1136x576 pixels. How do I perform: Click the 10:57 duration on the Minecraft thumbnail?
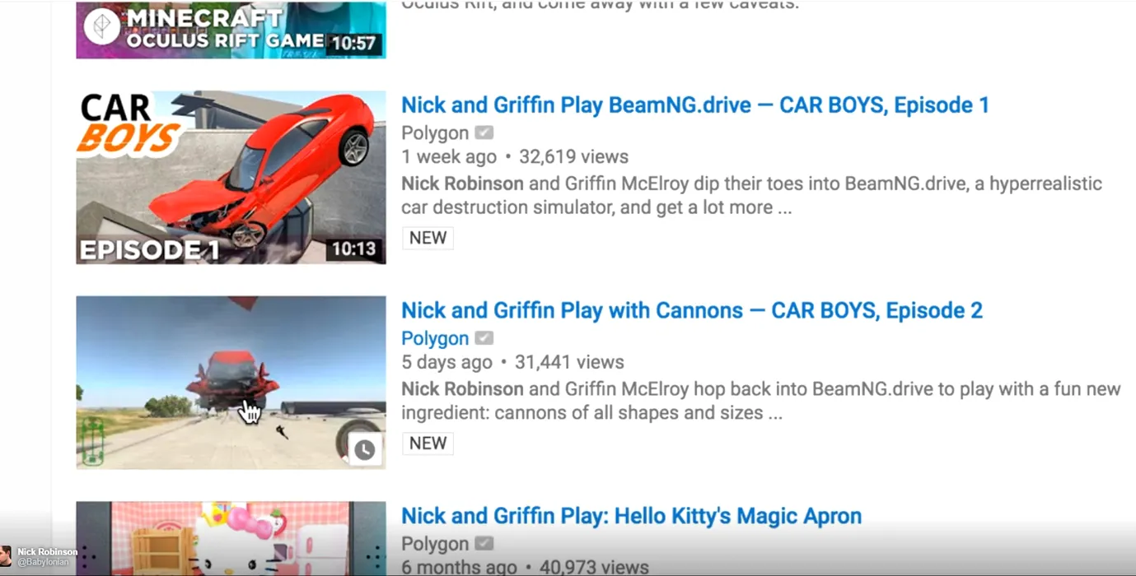(x=353, y=43)
